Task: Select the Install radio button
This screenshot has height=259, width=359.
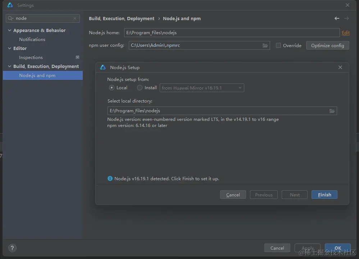Action: (140, 88)
